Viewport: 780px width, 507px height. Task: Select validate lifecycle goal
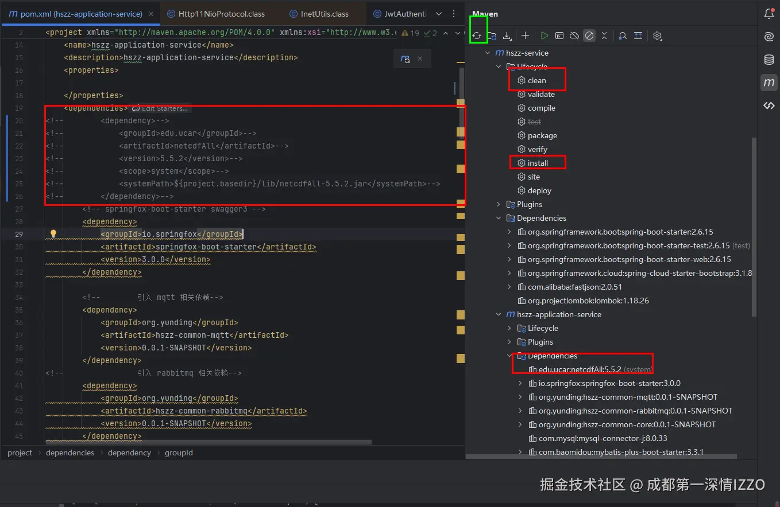541,94
